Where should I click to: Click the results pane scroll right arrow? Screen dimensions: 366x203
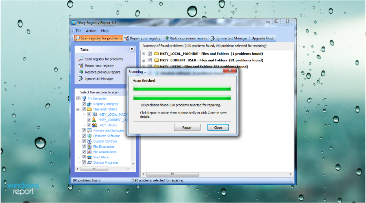pos(291,174)
